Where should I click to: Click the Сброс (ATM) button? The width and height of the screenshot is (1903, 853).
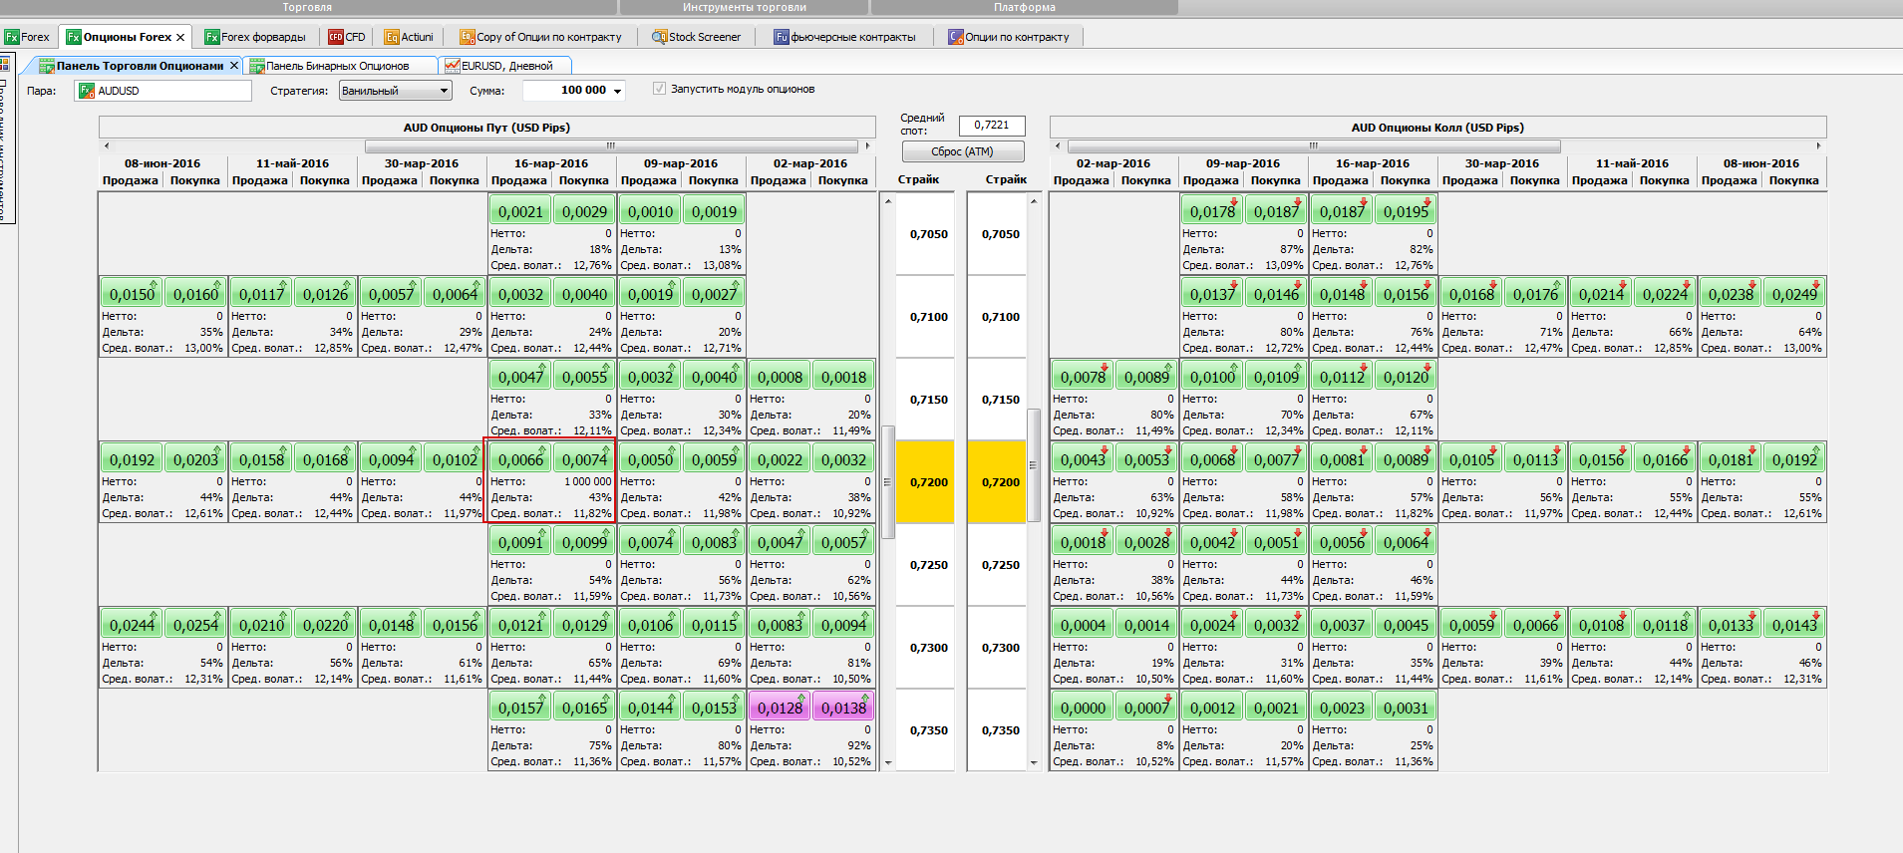[963, 151]
